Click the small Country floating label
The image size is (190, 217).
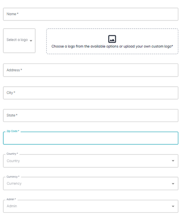pos(12,153)
